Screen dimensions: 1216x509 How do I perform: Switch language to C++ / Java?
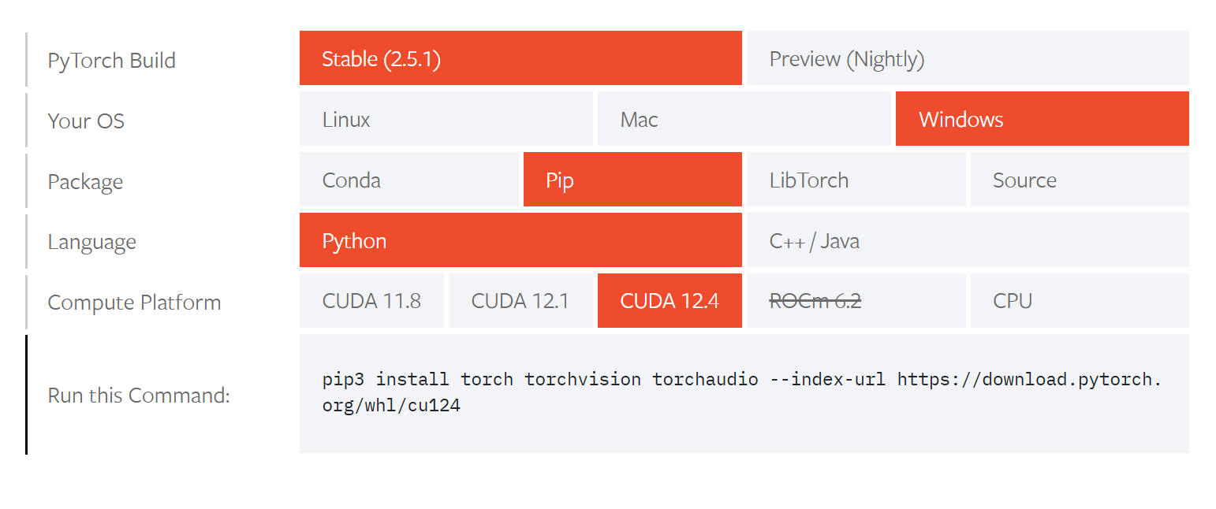coord(968,240)
